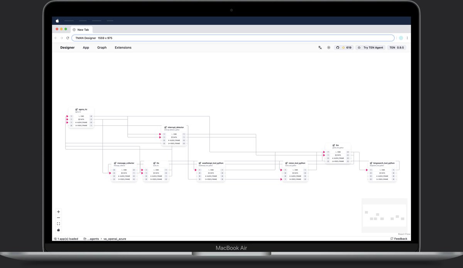This screenshot has width=463, height=268.
Task: Select the message_collector node icon
Action: coord(115,163)
